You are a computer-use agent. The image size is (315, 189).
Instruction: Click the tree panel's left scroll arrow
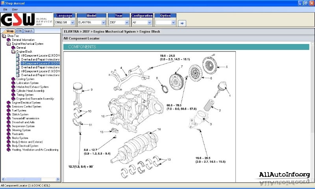pyautogui.click(x=3, y=179)
